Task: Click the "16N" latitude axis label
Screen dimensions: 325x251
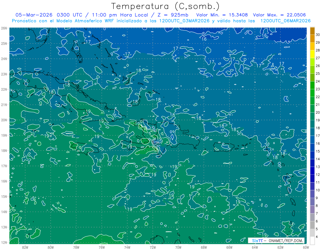Action: (4, 181)
